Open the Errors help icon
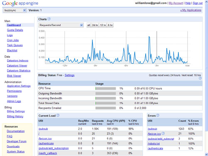208x156 pixels. pyautogui.click(x=158, y=115)
